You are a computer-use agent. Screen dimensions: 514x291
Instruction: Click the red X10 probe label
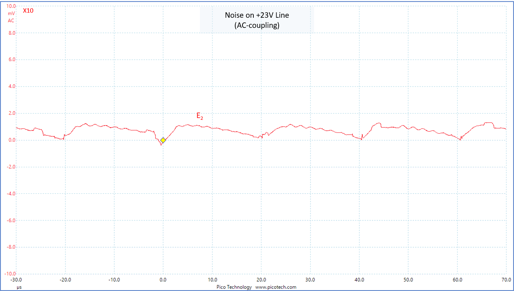28,11
